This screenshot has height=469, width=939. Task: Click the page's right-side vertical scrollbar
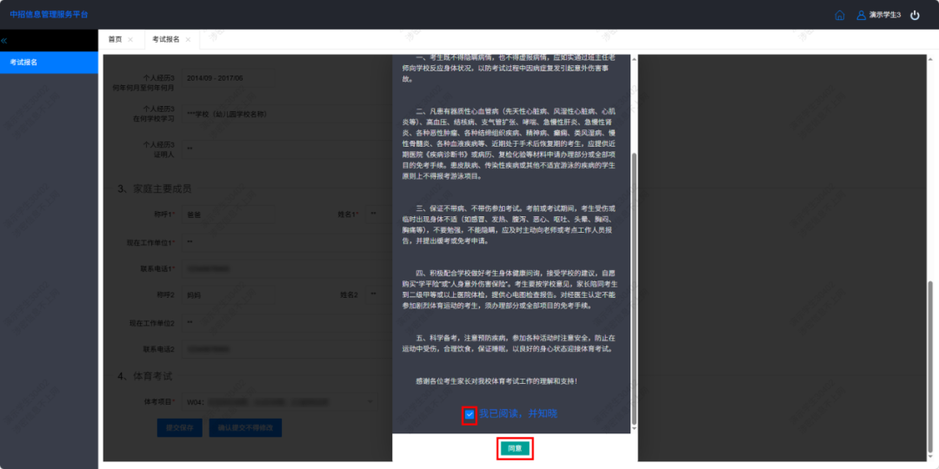(932, 347)
